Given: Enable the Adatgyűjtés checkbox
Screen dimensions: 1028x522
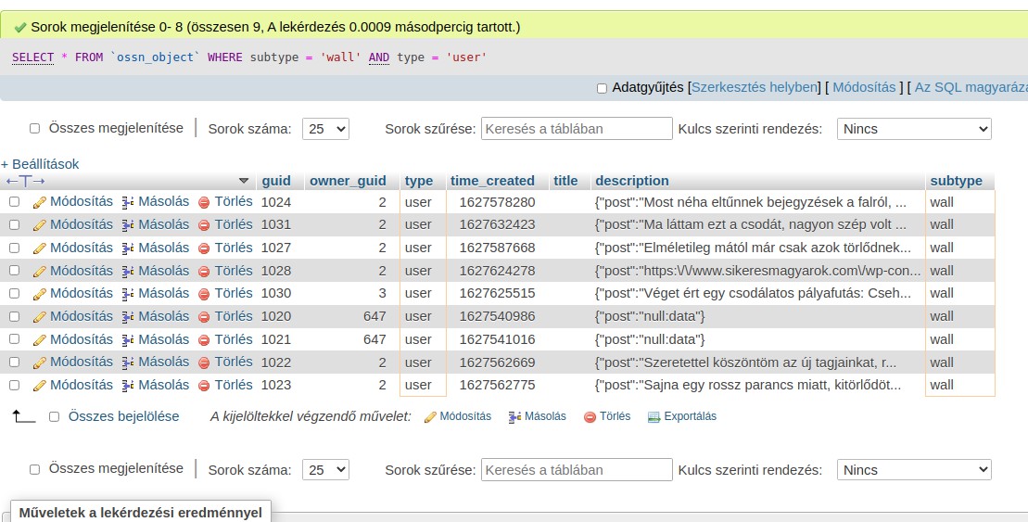Looking at the screenshot, I should point(602,88).
